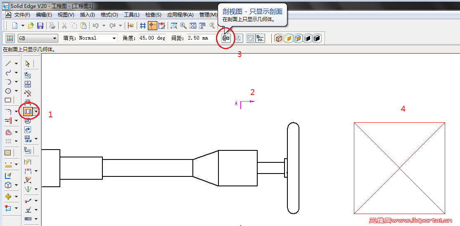
Task: Click the 角度 45.00 deg field
Action: click(x=152, y=38)
